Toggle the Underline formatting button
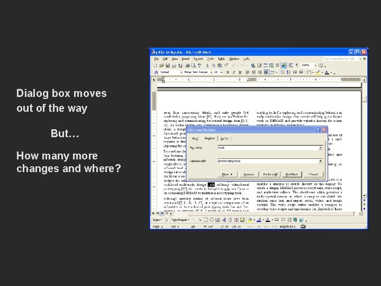Screen dimensions: 381x286 [x=240, y=72]
